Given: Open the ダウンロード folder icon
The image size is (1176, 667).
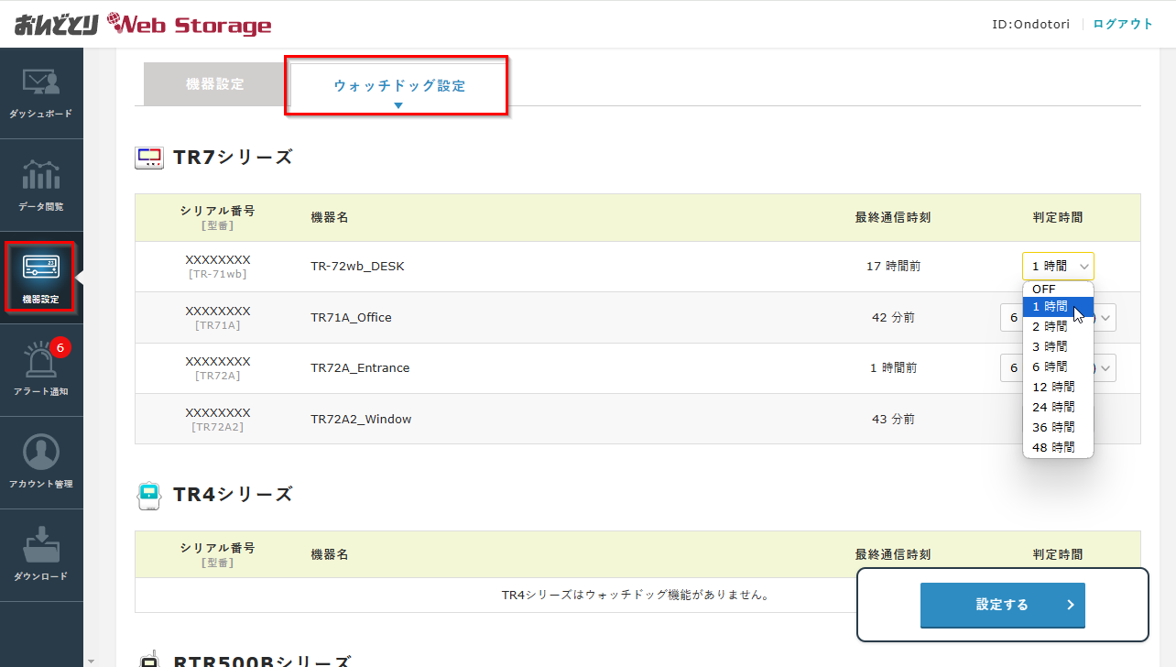Looking at the screenshot, I should click(x=41, y=544).
